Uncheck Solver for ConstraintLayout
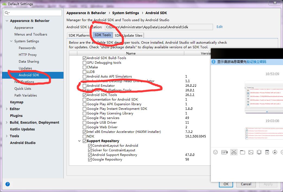Viewport: 283px width, 192px height. pyautogui.click(x=90, y=150)
